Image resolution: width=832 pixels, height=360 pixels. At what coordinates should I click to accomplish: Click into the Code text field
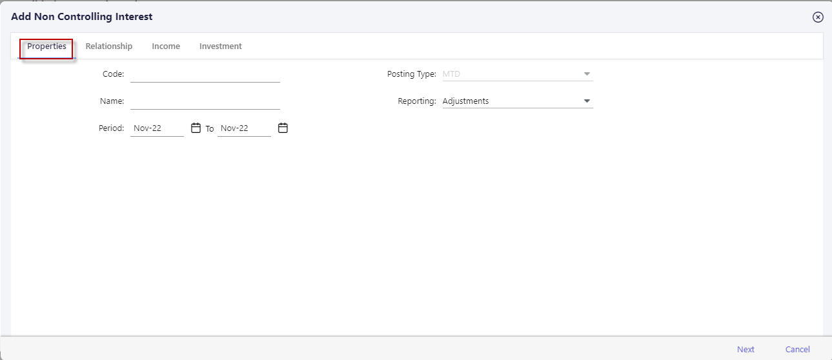coord(205,74)
